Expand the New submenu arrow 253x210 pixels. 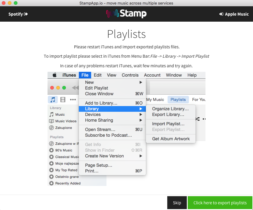coord(140,82)
